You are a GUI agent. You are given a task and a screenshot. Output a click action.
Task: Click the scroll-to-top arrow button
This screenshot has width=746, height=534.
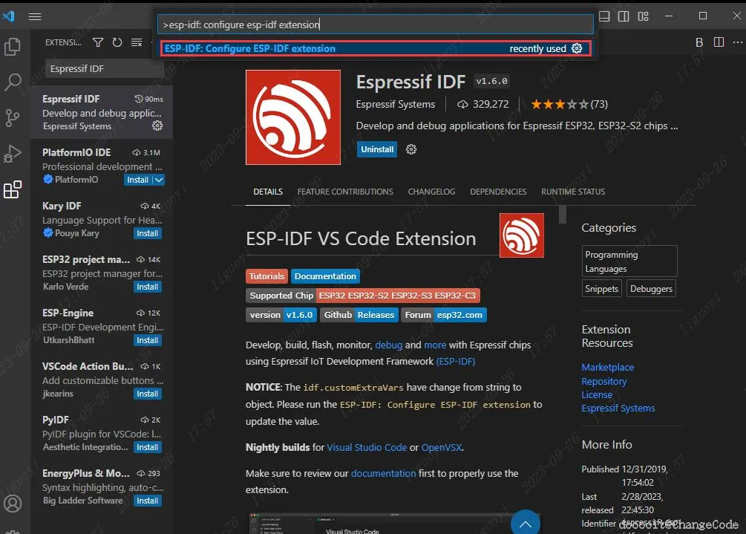(526, 523)
